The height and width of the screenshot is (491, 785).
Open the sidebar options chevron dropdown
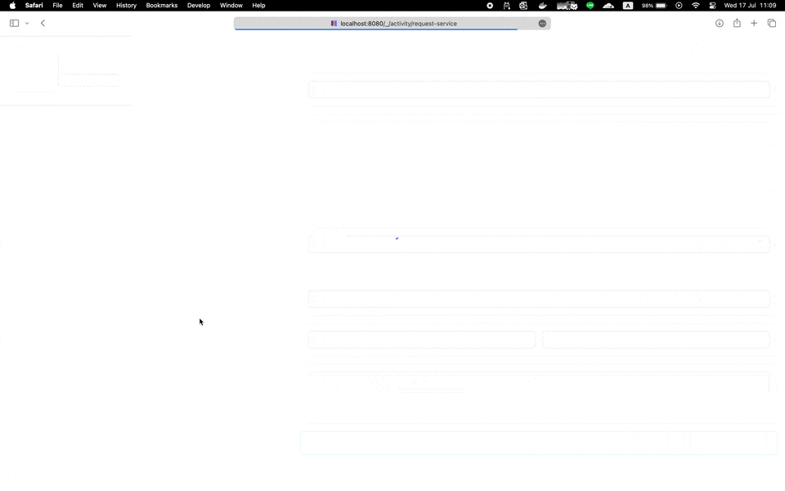click(27, 23)
